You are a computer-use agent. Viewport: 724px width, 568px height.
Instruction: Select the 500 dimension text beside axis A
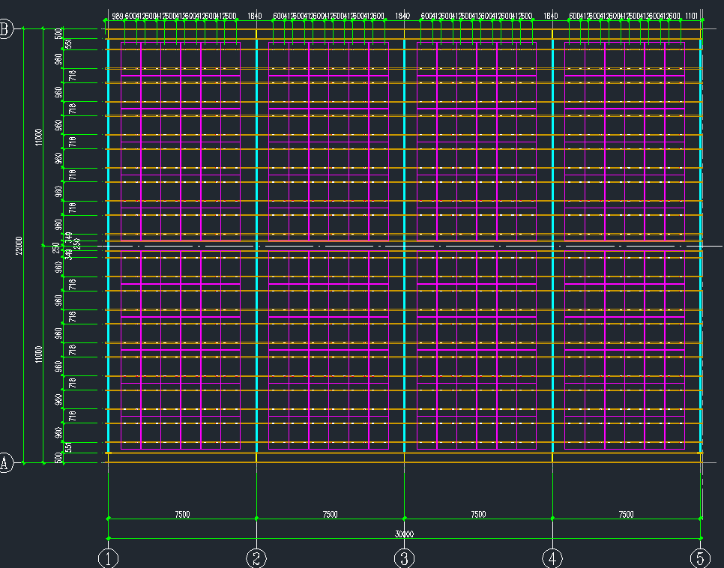58,457
